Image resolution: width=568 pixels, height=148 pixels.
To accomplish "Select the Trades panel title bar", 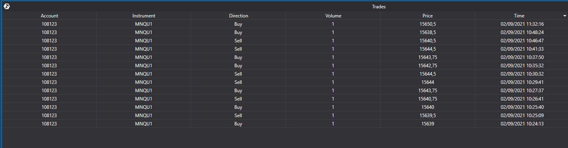I will (284, 6).
